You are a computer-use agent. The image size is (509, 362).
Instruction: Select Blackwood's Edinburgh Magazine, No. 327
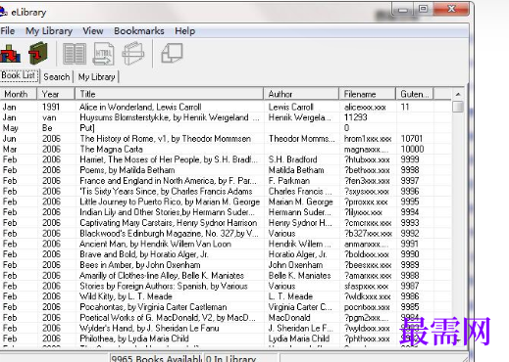click(x=169, y=233)
